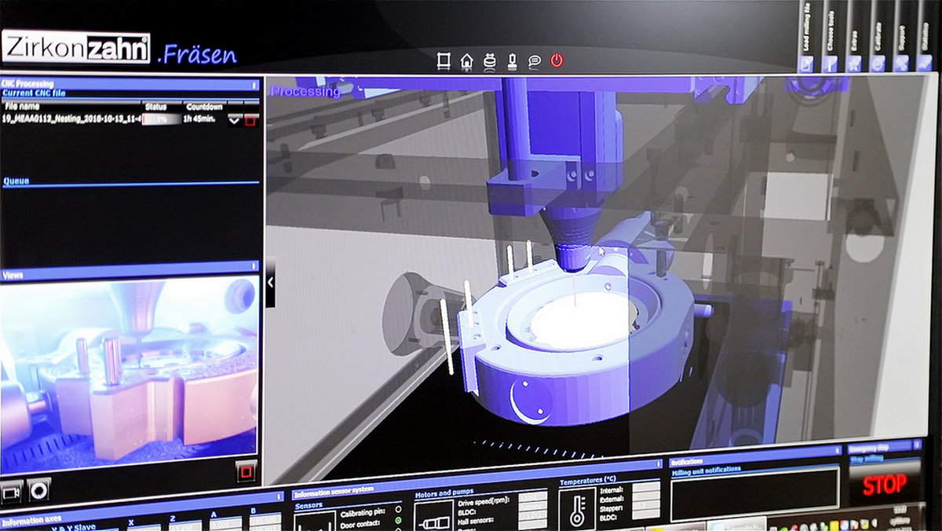Expand the current CNC file chevron arrow
The height and width of the screenshot is (531, 942).
(234, 120)
